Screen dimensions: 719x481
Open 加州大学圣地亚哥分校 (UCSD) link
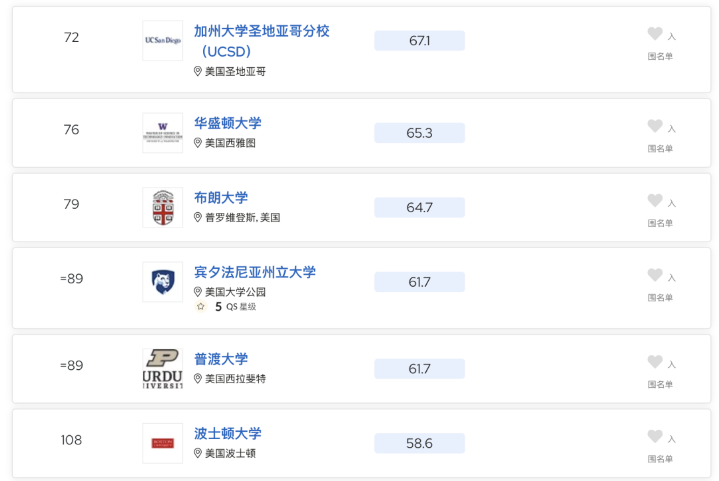[262, 41]
